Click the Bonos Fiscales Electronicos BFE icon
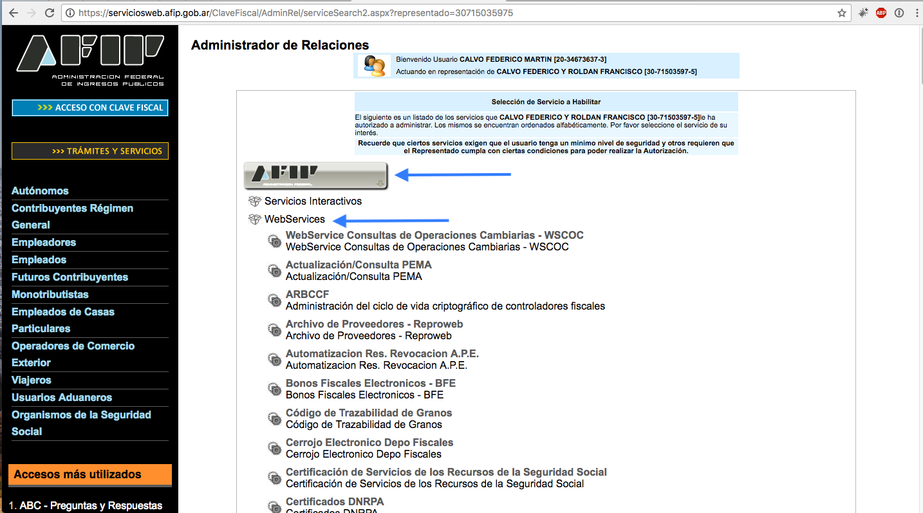 pos(274,388)
